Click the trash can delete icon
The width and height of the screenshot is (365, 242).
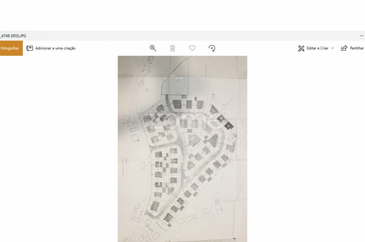[172, 48]
